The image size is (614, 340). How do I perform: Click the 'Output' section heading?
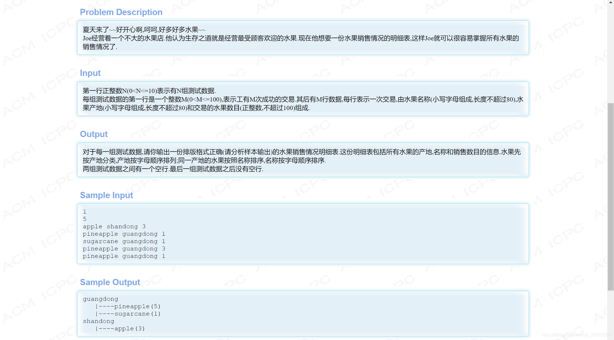pos(94,134)
